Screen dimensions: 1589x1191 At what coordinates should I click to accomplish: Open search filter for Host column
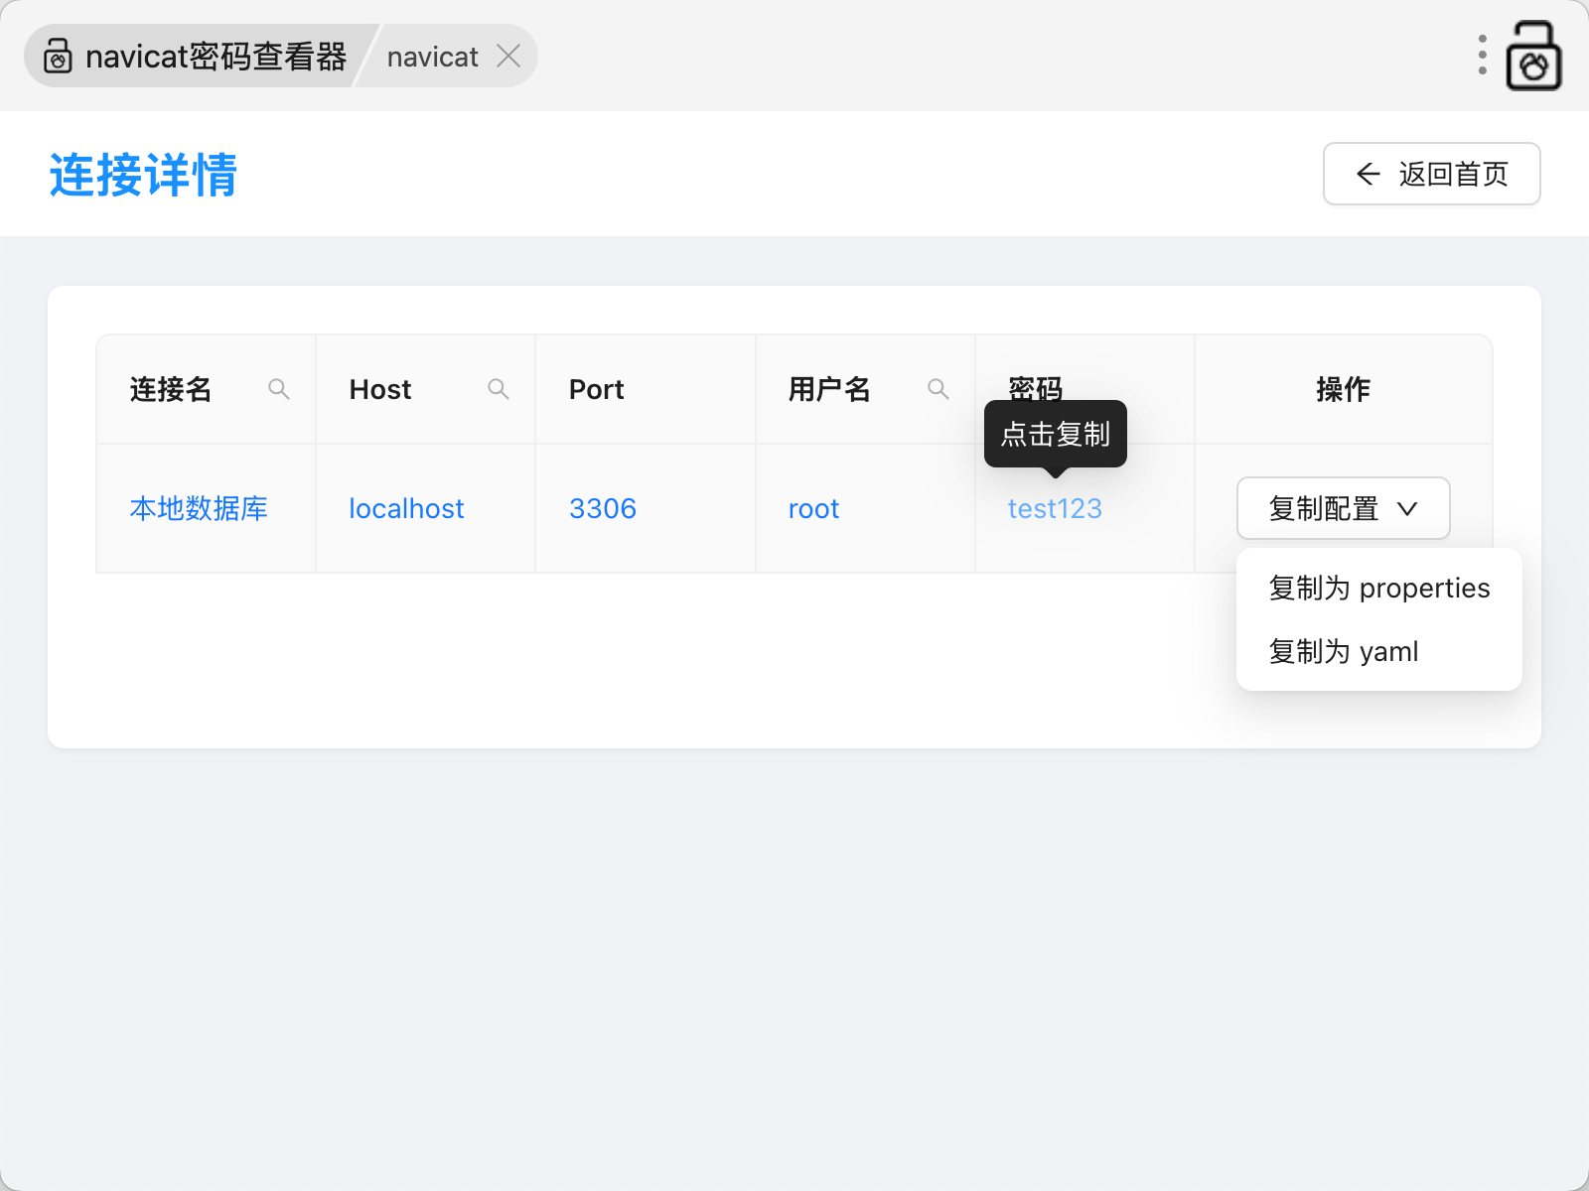click(499, 389)
